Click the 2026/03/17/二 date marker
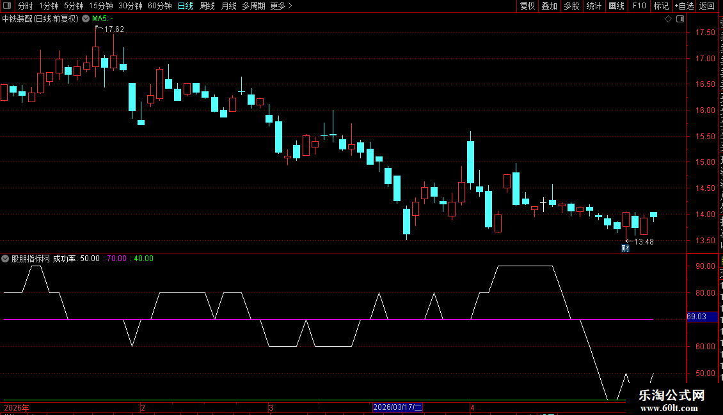Image resolution: width=723 pixels, height=415 pixels. pos(397,407)
